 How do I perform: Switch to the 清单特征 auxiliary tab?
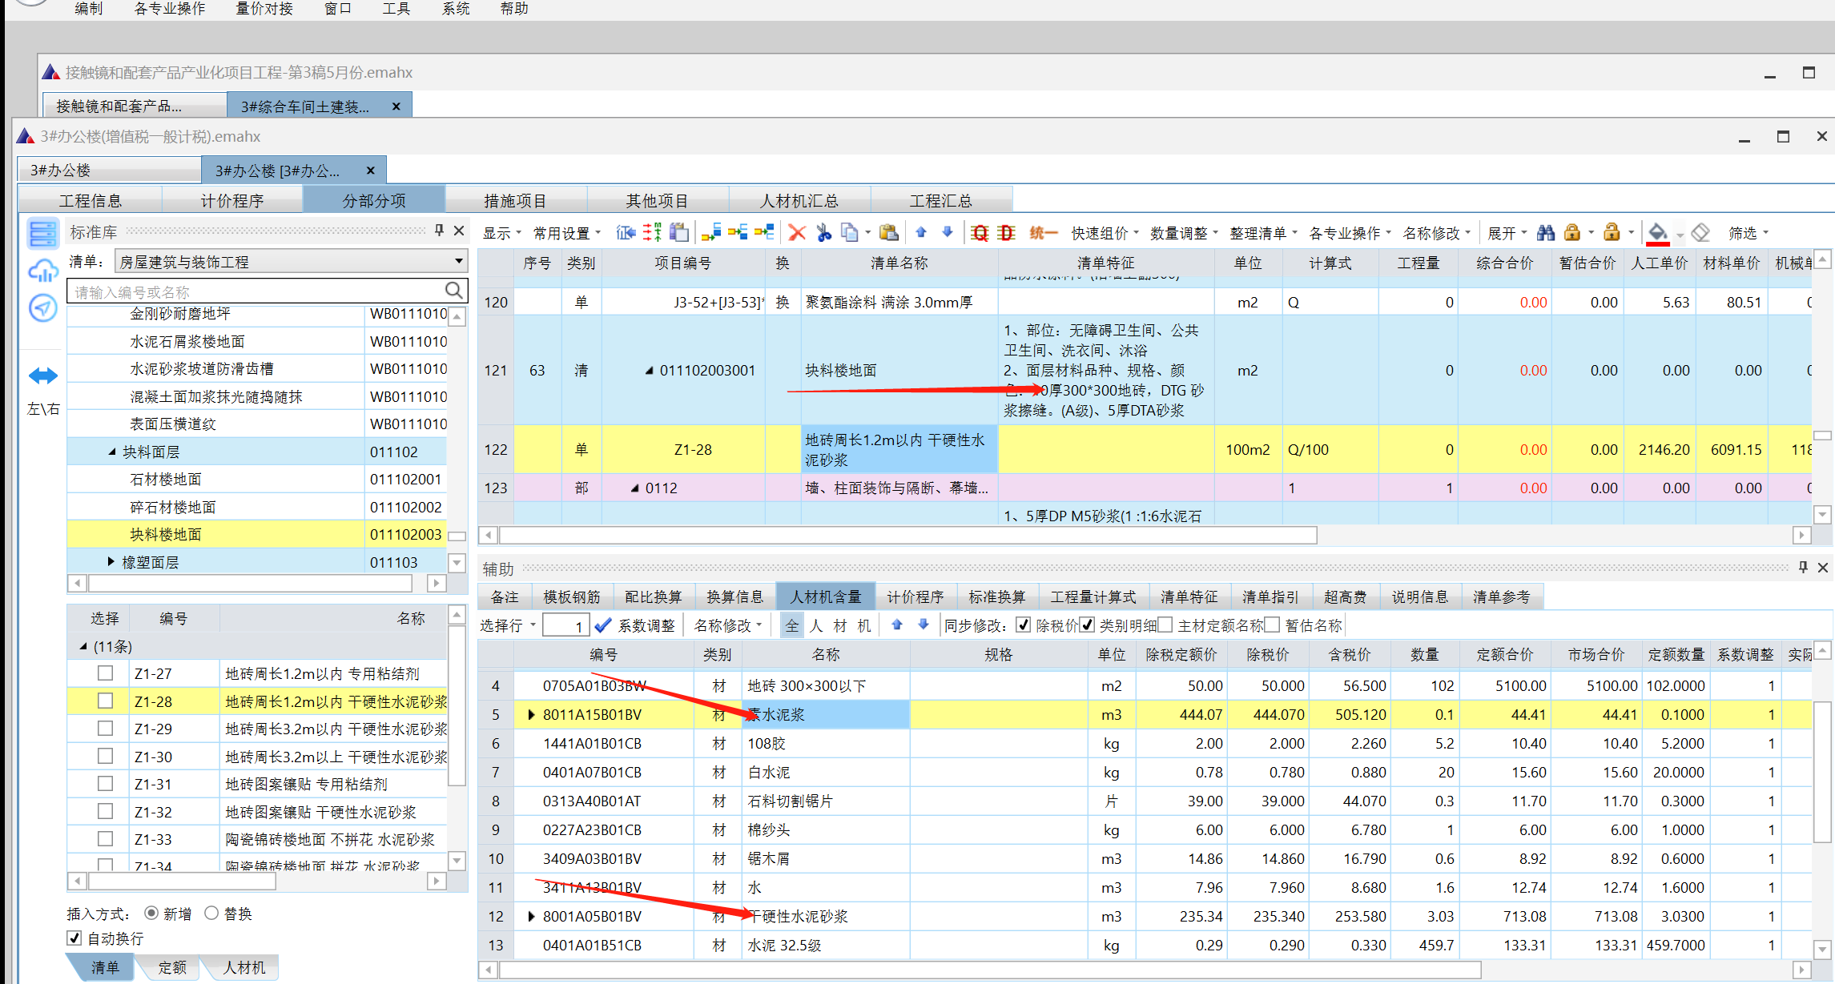pos(1189,596)
